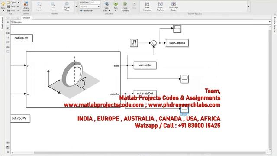This screenshot has width=277, height=156.
Task: Click the up to parent arrow
Action: [x=18, y=18]
